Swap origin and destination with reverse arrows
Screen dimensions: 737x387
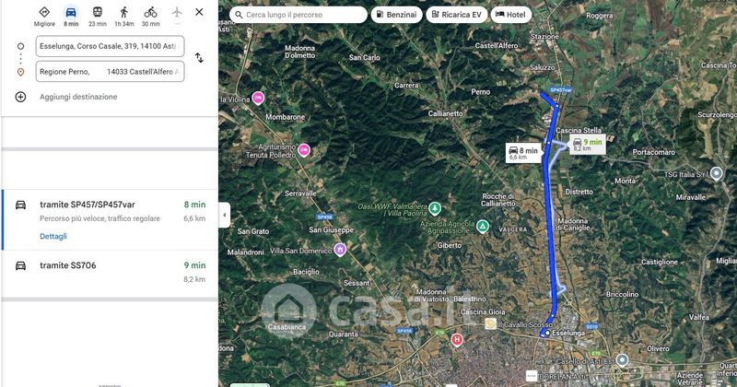(199, 58)
